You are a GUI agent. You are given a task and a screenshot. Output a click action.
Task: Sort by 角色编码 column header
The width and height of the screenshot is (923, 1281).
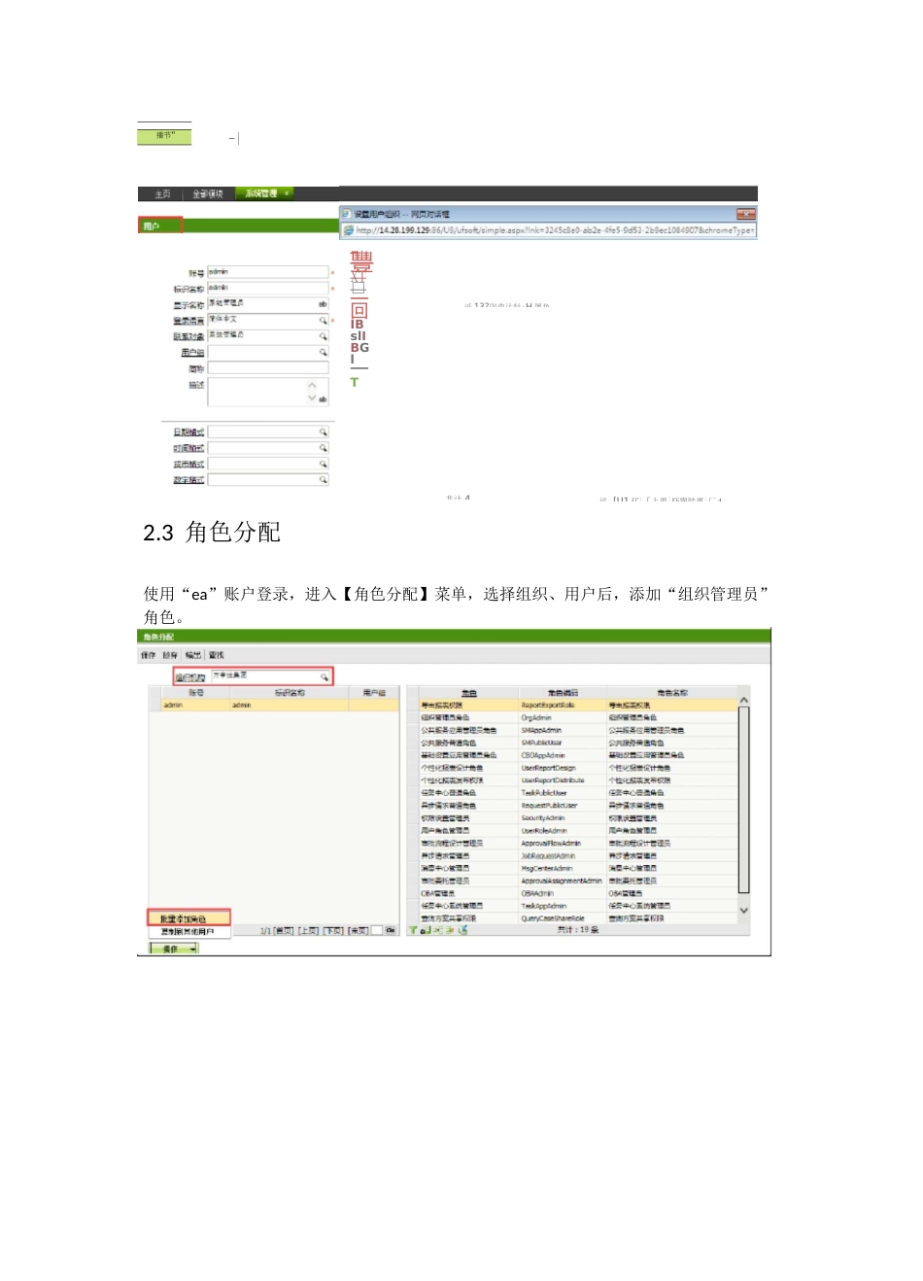[563, 693]
